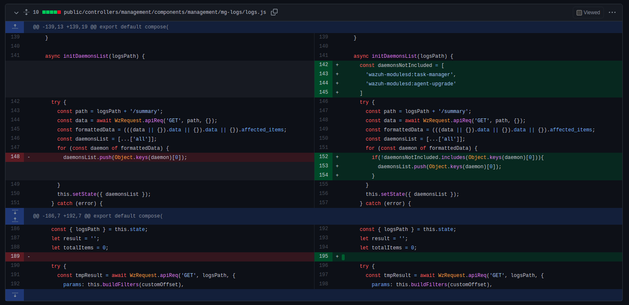629x305 pixels.
Task: Click line number 139 in the left column
Action: [15, 37]
